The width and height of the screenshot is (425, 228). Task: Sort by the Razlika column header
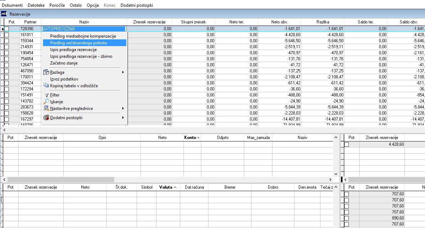pyautogui.click(x=323, y=22)
